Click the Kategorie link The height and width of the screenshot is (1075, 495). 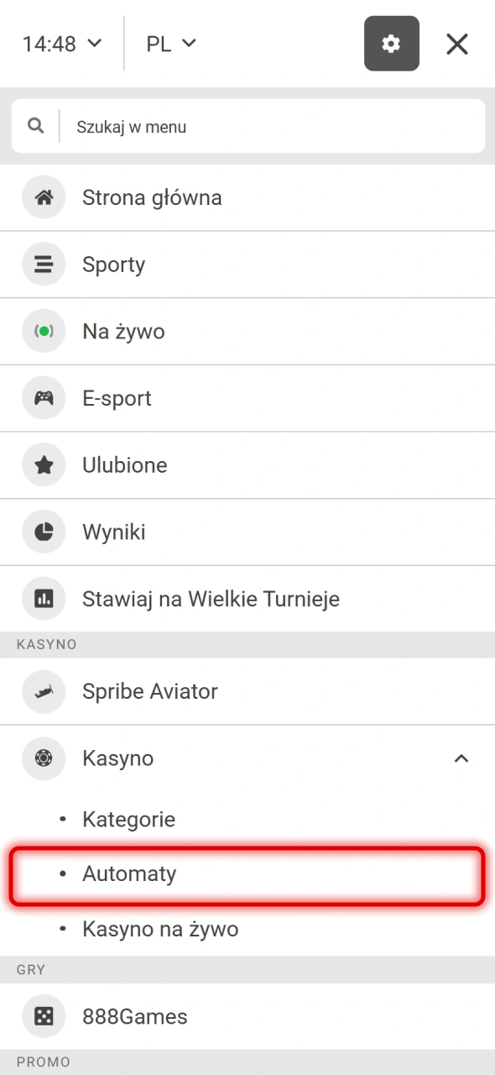(x=128, y=819)
